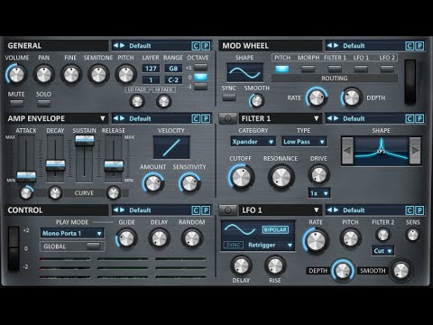
Task: Go to previous LFO 1 preset arrow
Action: [329, 210]
